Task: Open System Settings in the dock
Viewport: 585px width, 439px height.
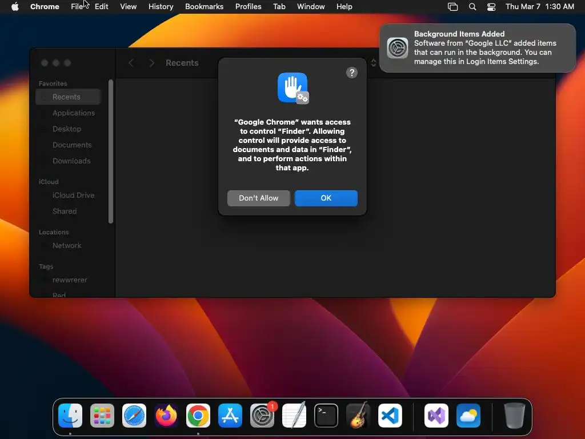Action: (x=262, y=416)
